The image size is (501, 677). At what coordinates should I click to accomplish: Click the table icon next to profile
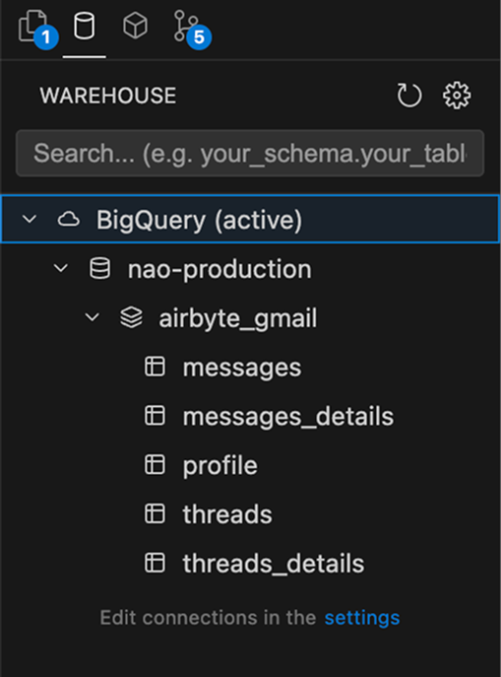tap(155, 465)
